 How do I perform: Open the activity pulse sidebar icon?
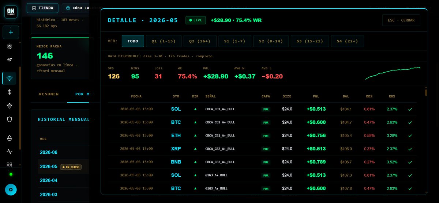coord(10,152)
